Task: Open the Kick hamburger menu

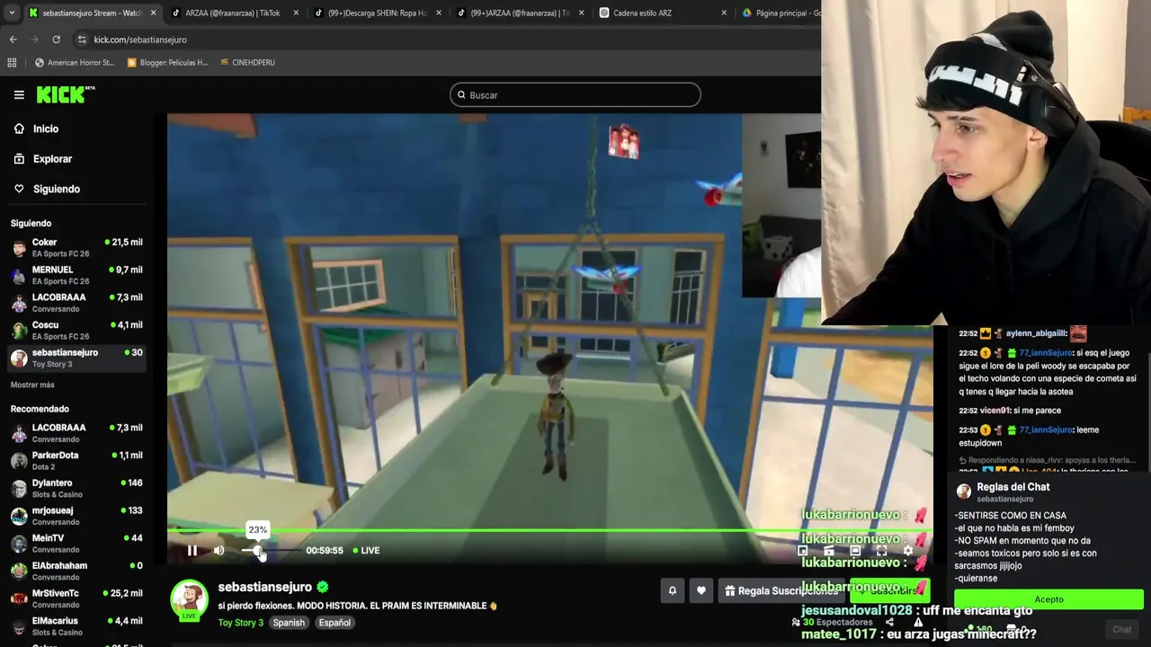Action: coord(19,94)
